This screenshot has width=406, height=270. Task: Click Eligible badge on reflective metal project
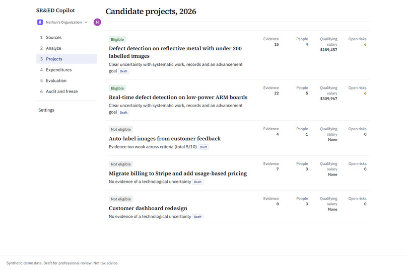point(117,40)
